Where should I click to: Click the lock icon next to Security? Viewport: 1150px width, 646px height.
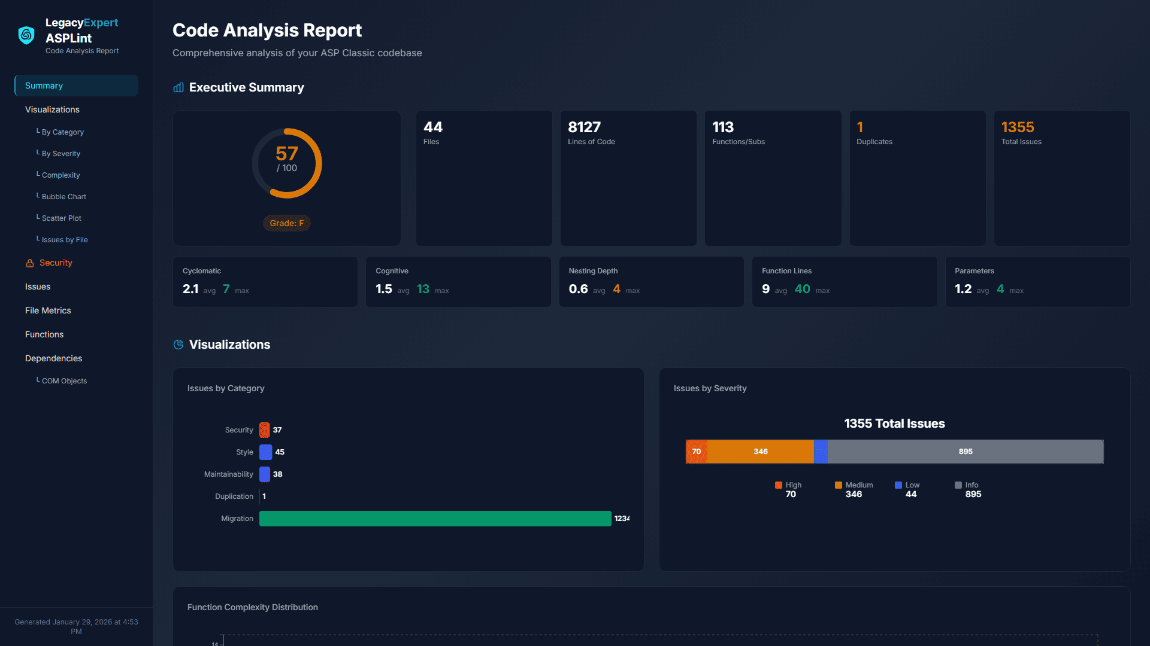tap(29, 263)
